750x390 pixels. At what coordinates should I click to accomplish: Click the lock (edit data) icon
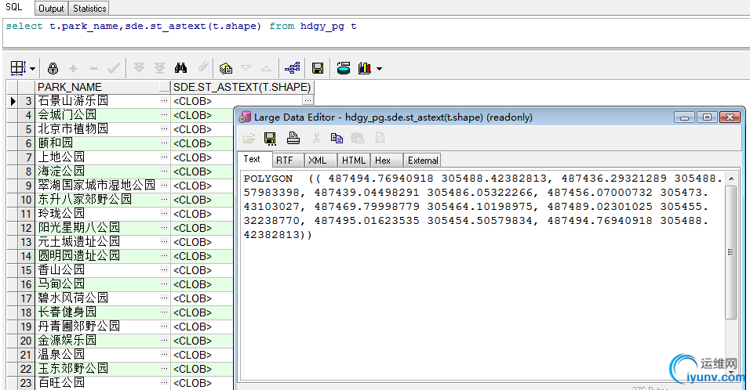pyautogui.click(x=53, y=68)
